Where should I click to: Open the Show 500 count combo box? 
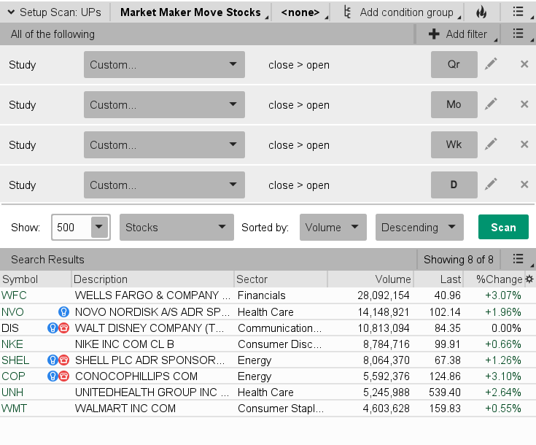81,228
